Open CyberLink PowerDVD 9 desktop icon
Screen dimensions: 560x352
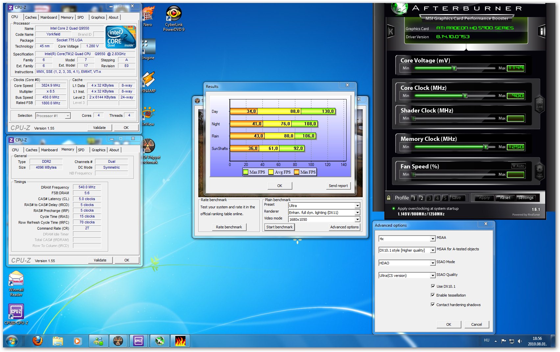[x=174, y=19]
